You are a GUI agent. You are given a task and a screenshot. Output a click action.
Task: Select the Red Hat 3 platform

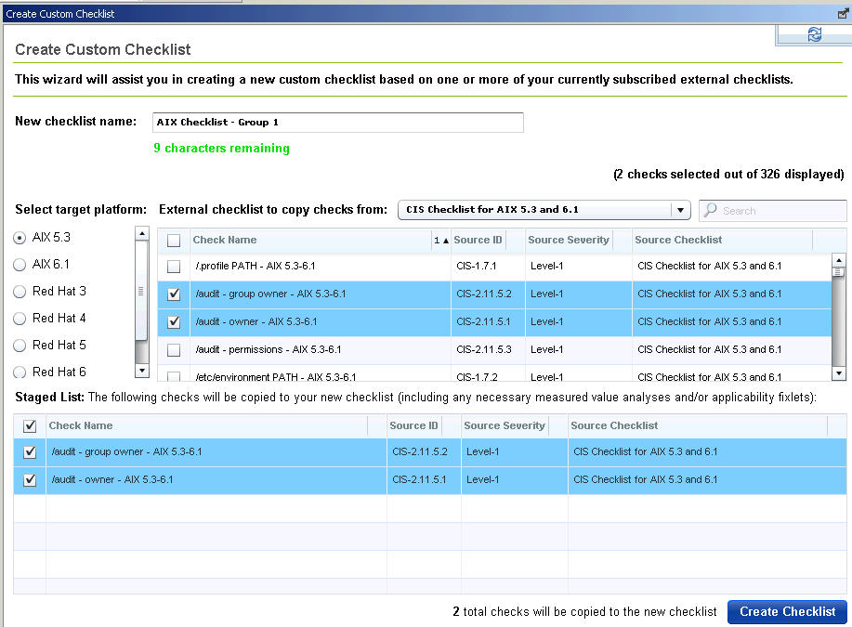coord(20,292)
